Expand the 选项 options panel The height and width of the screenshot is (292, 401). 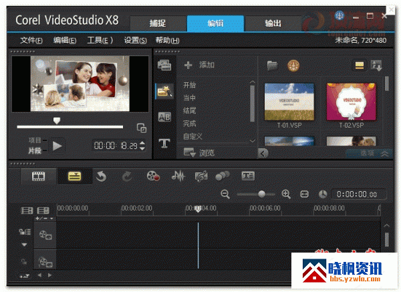(369, 154)
